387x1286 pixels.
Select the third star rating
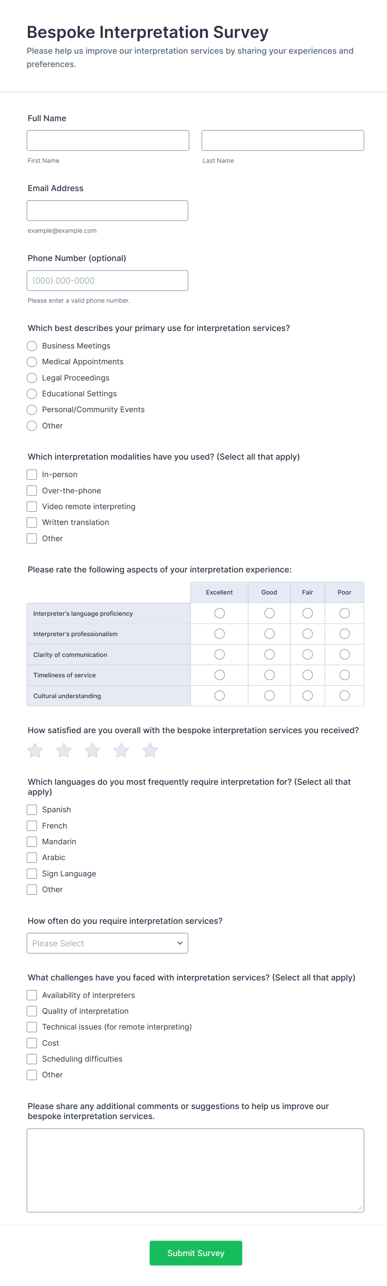pyautogui.click(x=93, y=750)
